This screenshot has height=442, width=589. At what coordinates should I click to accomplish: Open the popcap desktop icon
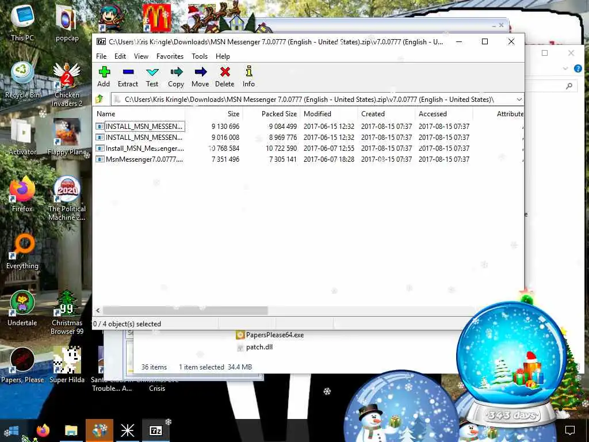(67, 22)
